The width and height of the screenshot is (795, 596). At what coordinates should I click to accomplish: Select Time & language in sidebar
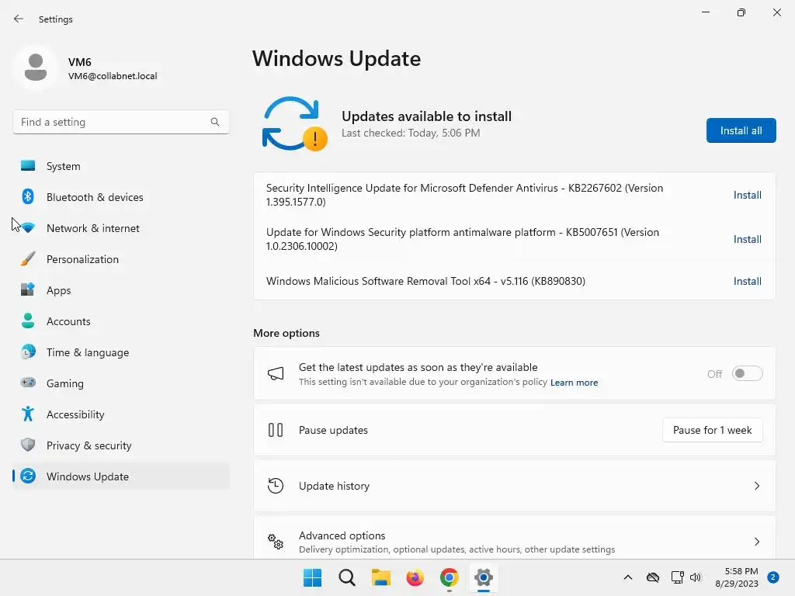121,352
